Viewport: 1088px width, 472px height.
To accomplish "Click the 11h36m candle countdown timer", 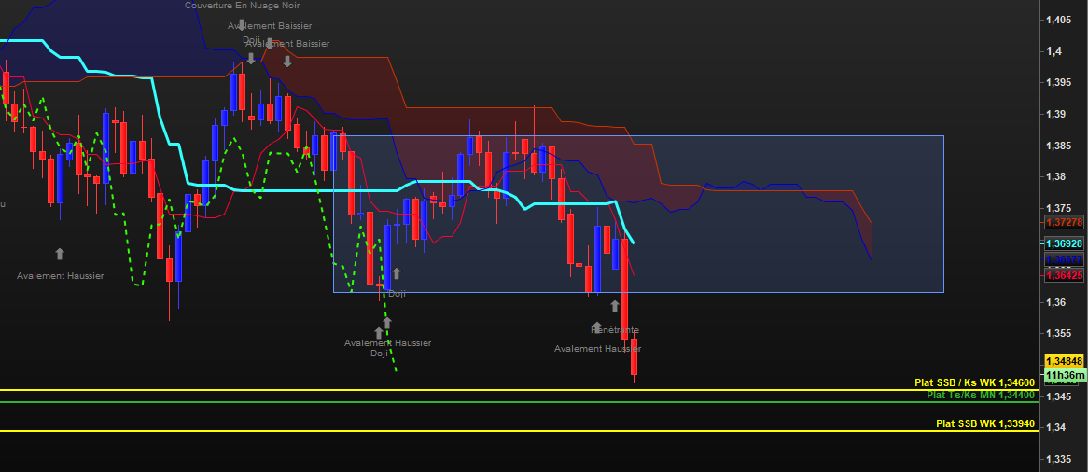I will click(x=1064, y=375).
